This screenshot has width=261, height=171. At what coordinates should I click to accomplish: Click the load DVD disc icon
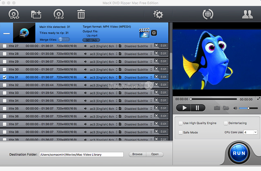click(x=14, y=14)
